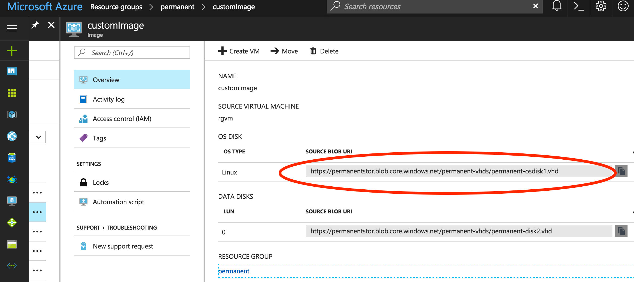This screenshot has height=282, width=634.
Task: Open All resources grid icon
Action: click(12, 93)
